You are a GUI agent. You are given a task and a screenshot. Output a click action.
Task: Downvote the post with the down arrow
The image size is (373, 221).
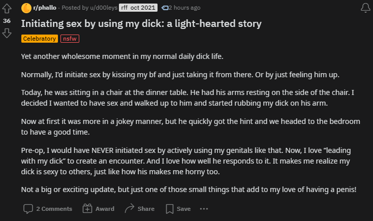(7, 33)
